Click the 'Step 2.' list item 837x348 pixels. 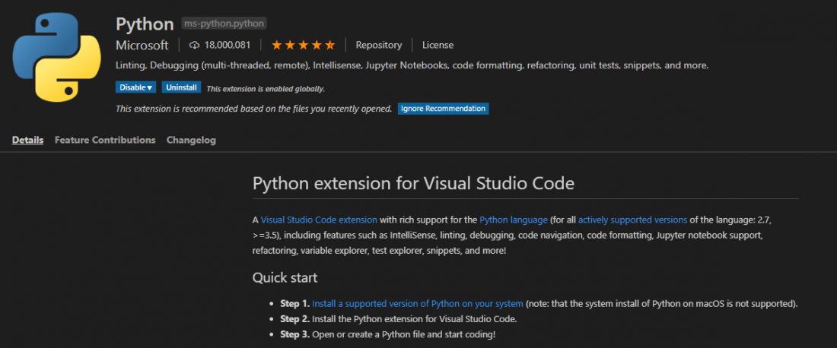[x=399, y=319]
